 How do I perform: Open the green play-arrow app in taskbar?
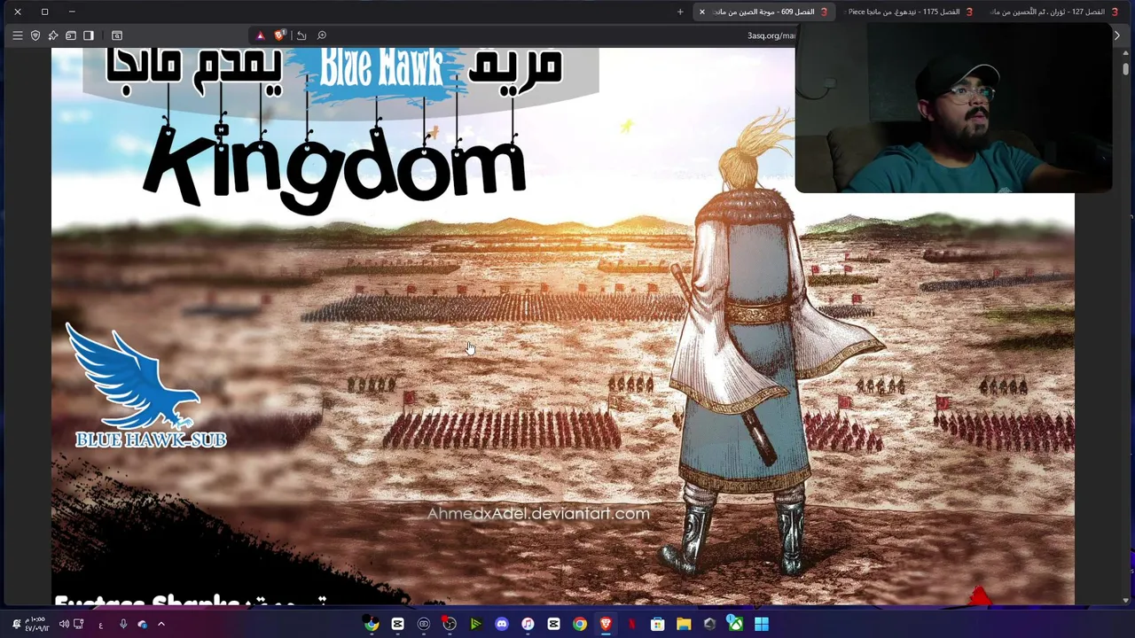click(476, 624)
